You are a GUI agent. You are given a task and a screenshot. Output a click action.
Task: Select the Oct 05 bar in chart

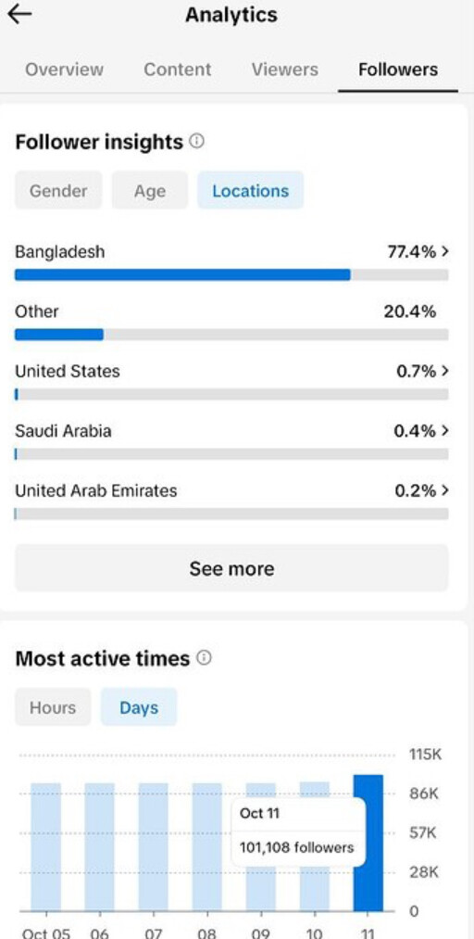point(46,847)
